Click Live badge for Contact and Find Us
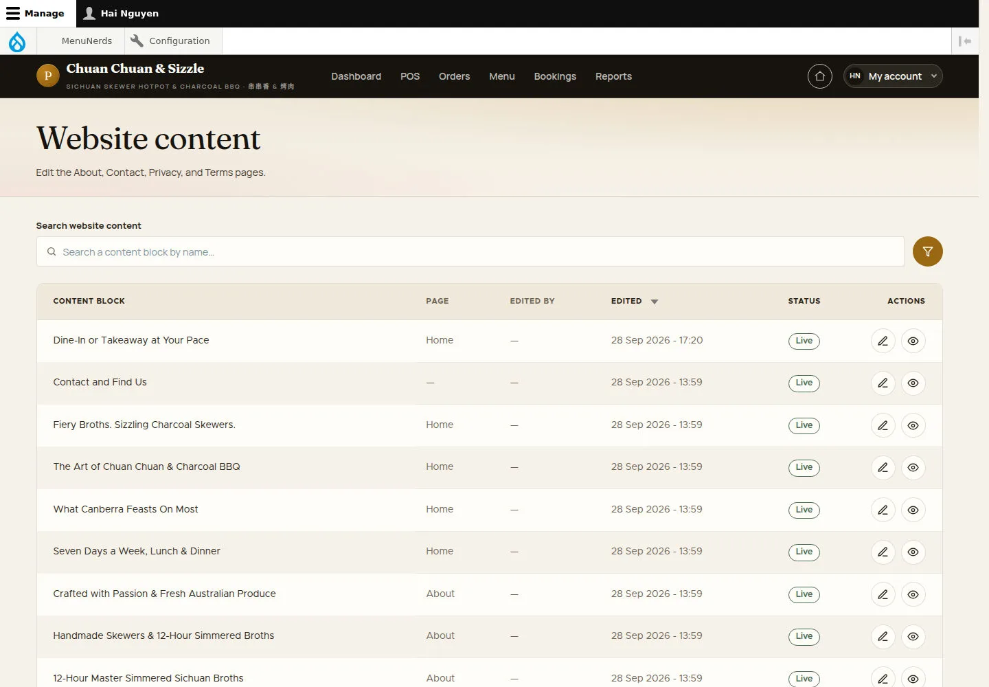The height and width of the screenshot is (687, 989). (x=804, y=383)
